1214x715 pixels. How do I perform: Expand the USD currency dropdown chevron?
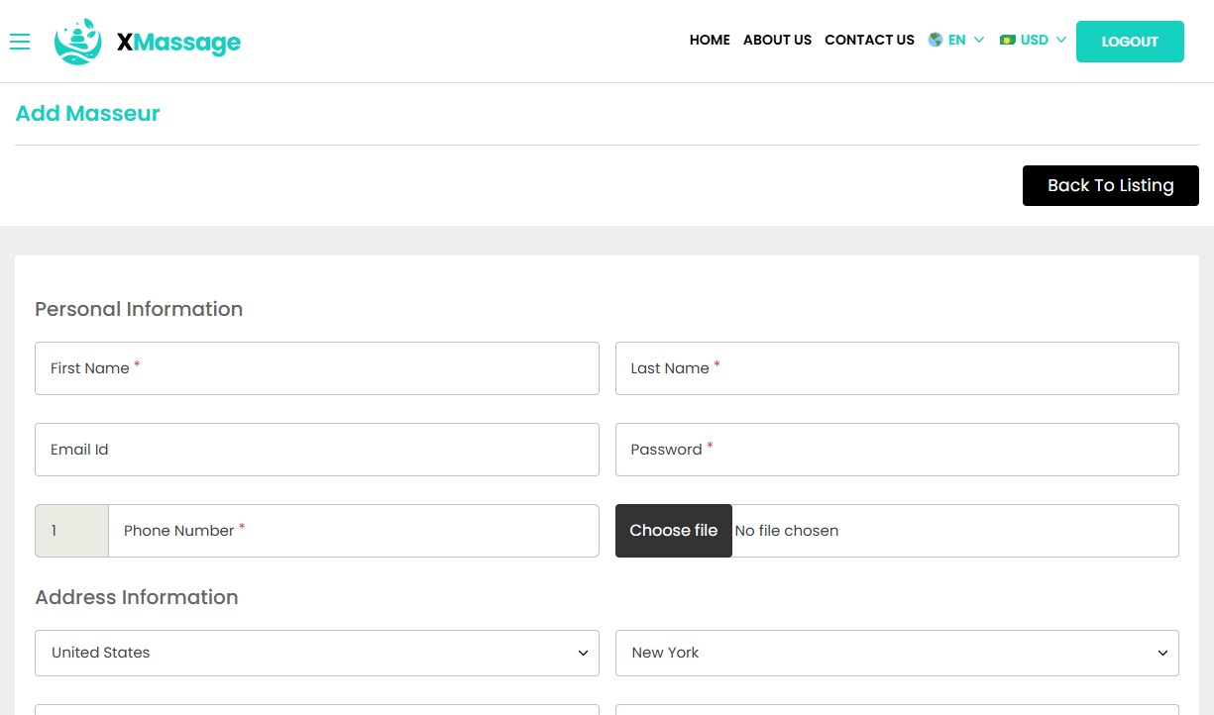(x=1061, y=41)
